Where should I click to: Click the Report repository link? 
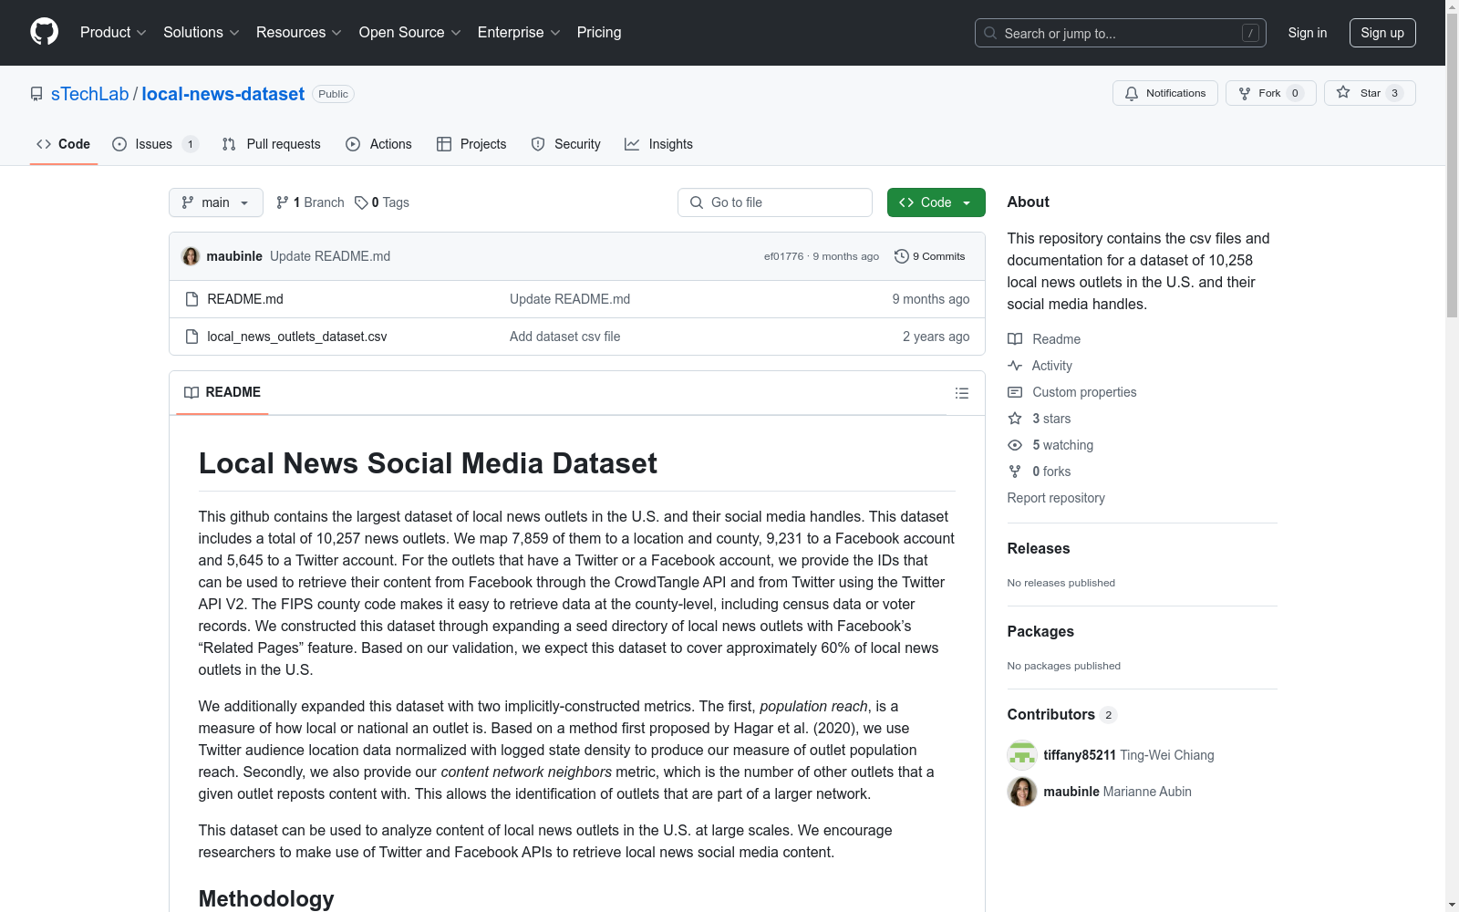tap(1056, 498)
